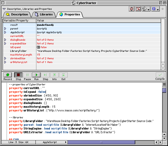Switch to the Description tab
This screenshot has width=168, height=146.
[17, 14]
